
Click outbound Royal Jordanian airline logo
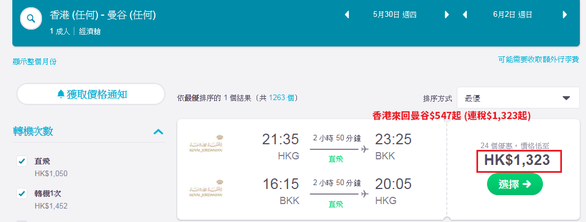tap(206, 144)
